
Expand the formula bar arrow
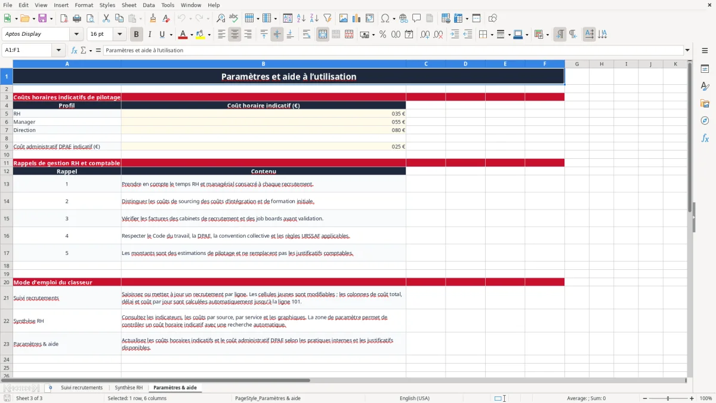pos(687,50)
